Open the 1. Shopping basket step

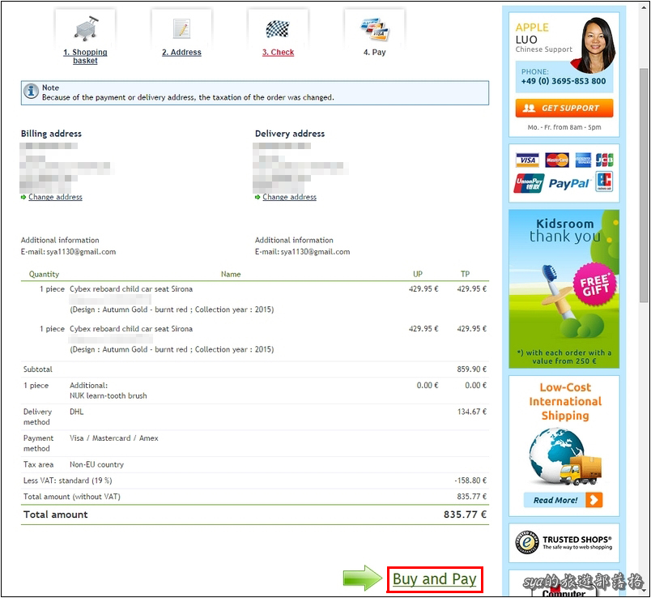[x=85, y=56]
